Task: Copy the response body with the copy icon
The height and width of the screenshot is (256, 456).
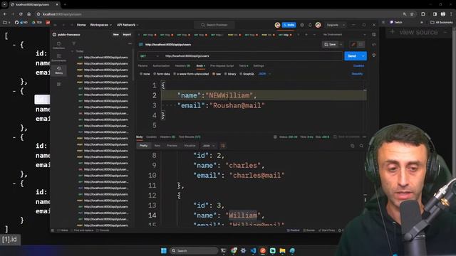Action: click(x=353, y=146)
